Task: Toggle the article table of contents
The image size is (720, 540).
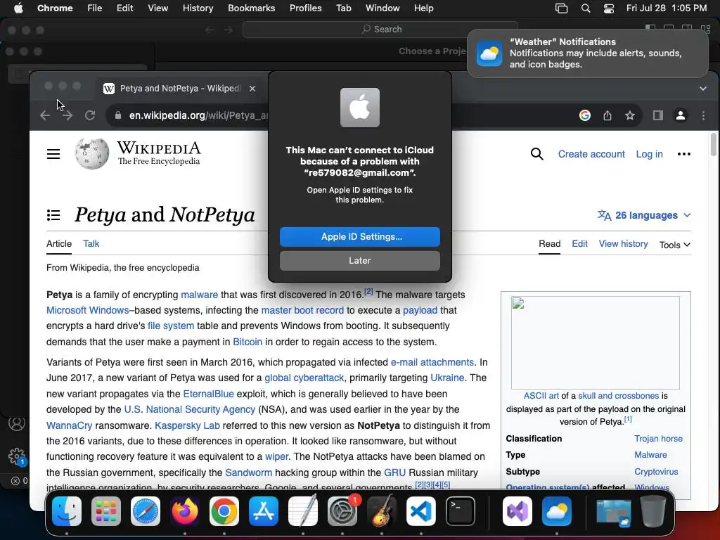Action: click(x=53, y=215)
